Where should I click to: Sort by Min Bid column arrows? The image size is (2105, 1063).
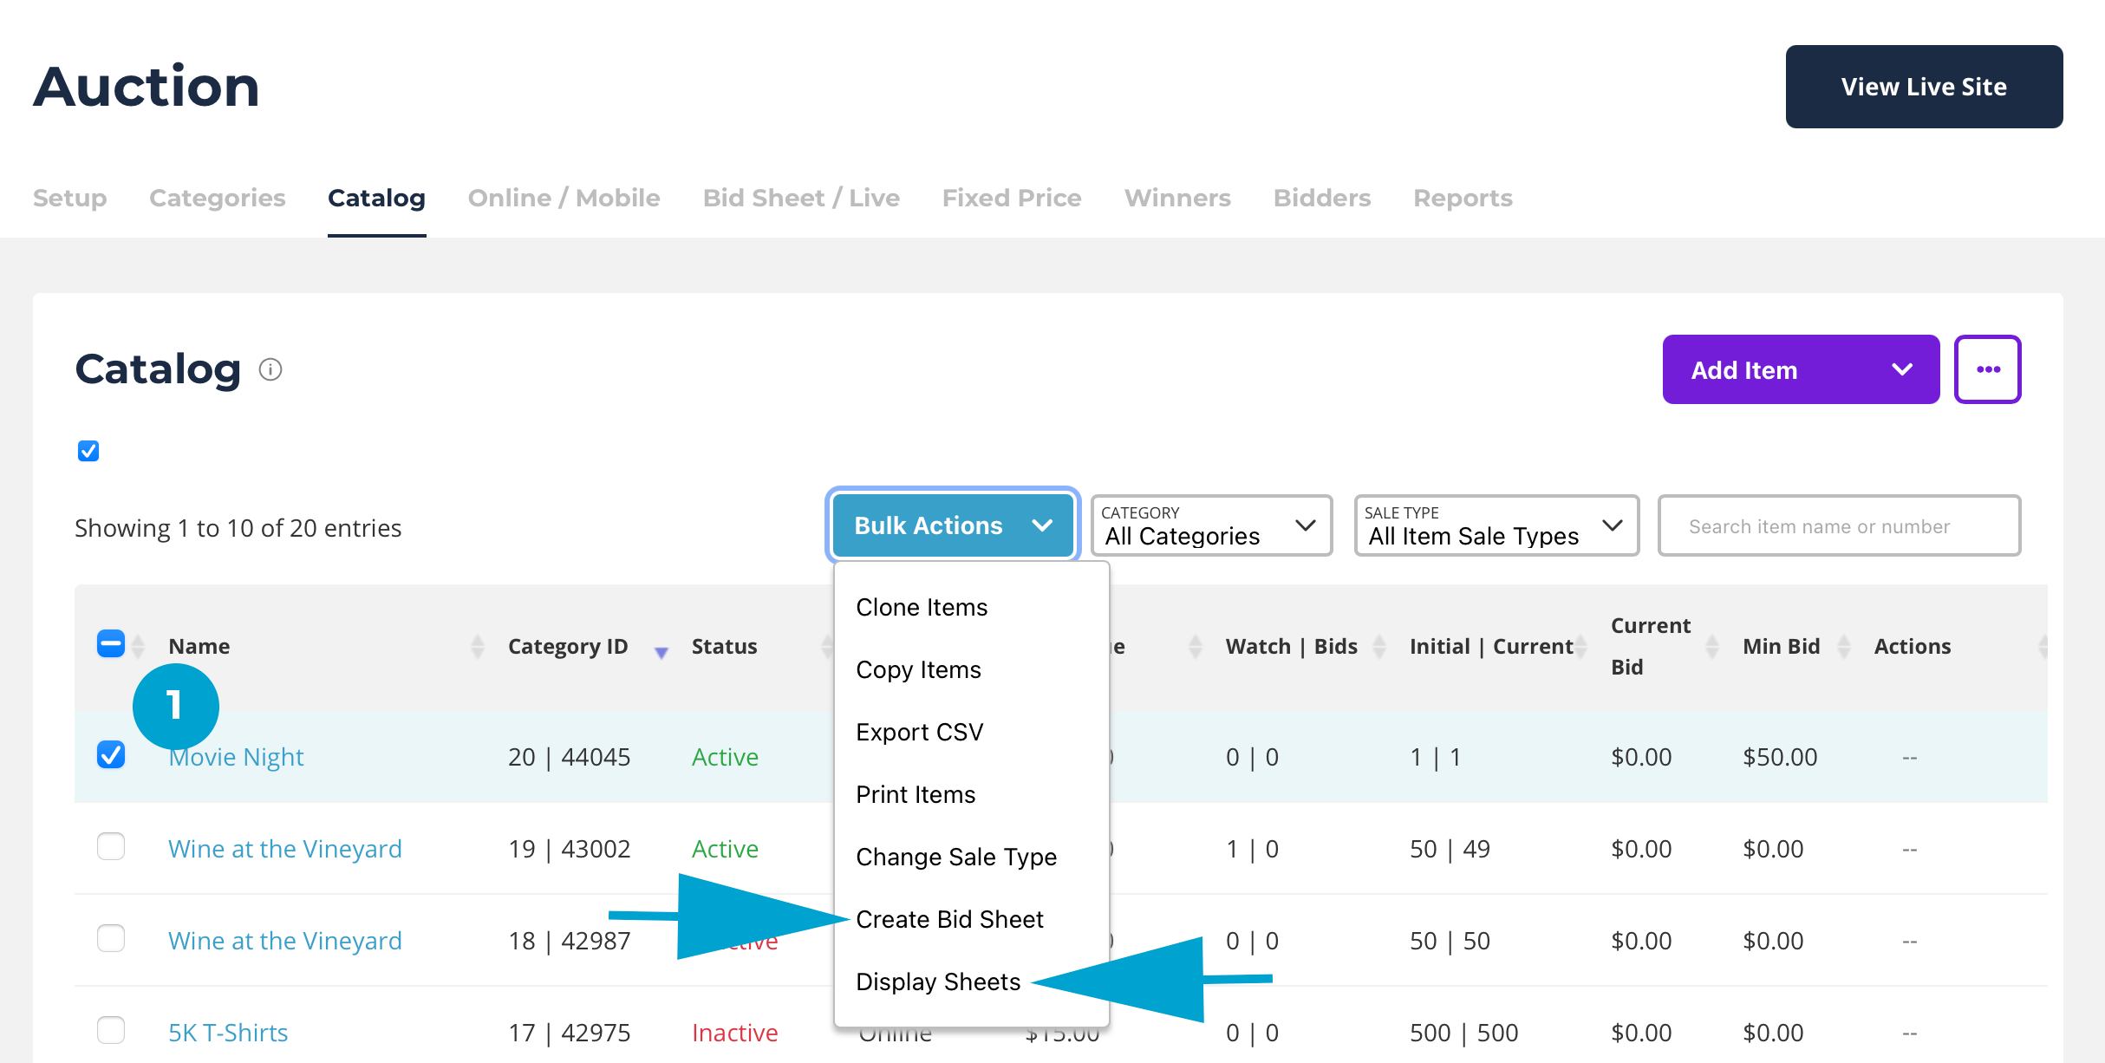click(x=1844, y=647)
